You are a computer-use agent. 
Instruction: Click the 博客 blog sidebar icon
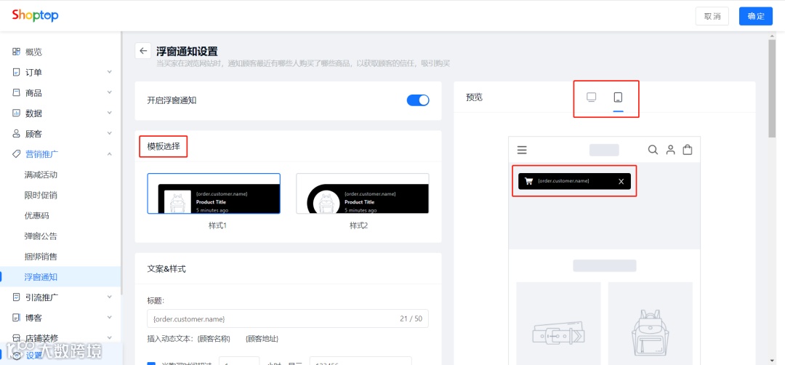click(x=17, y=318)
